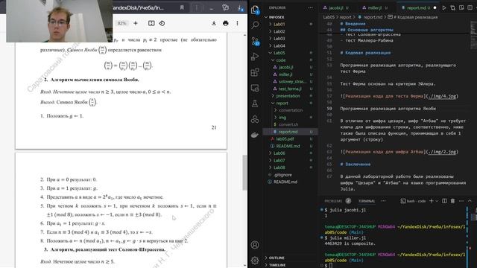Open the Search view in VS Code
The height and width of the screenshot is (268, 477).
[255, 25]
